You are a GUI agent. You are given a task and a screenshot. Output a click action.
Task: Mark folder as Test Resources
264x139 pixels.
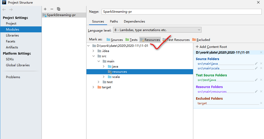[x=176, y=40]
